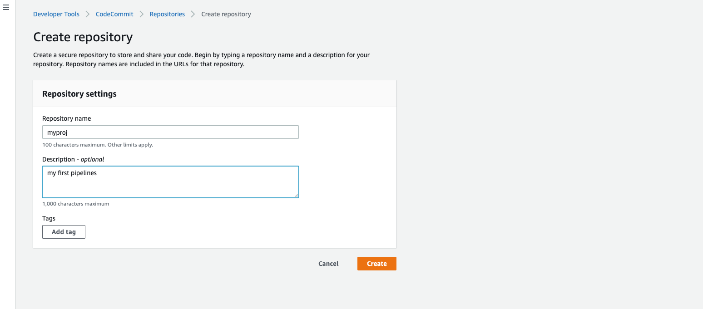Click the Description text area
The image size is (703, 309).
pyautogui.click(x=170, y=181)
